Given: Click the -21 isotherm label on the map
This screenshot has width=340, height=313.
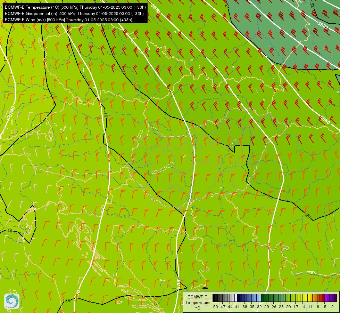Looking at the screenshot, I should [227, 6].
